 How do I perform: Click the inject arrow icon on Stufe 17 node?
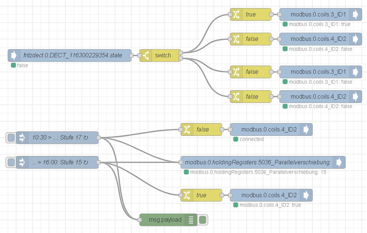[x=22, y=138]
